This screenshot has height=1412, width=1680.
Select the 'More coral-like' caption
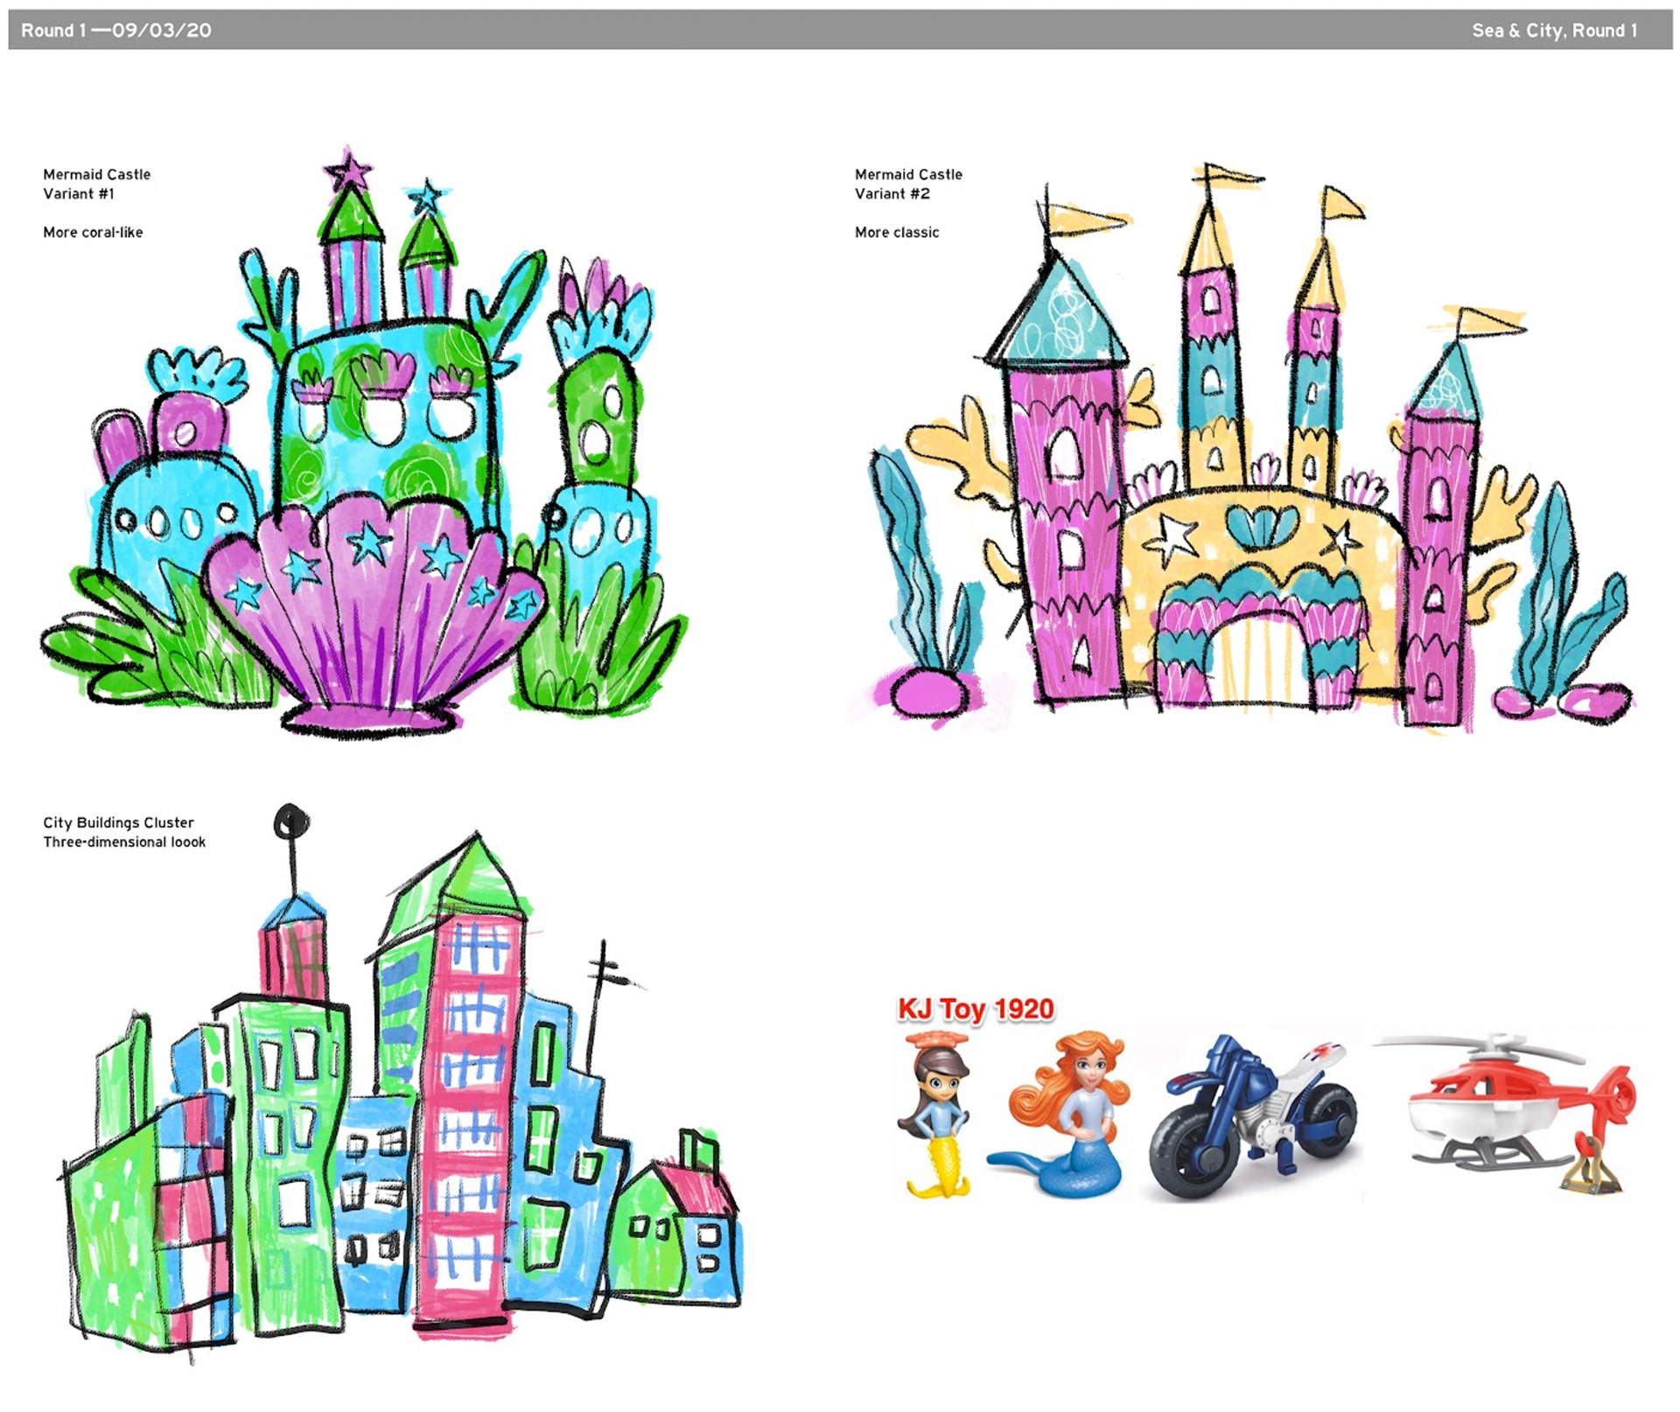pyautogui.click(x=93, y=232)
